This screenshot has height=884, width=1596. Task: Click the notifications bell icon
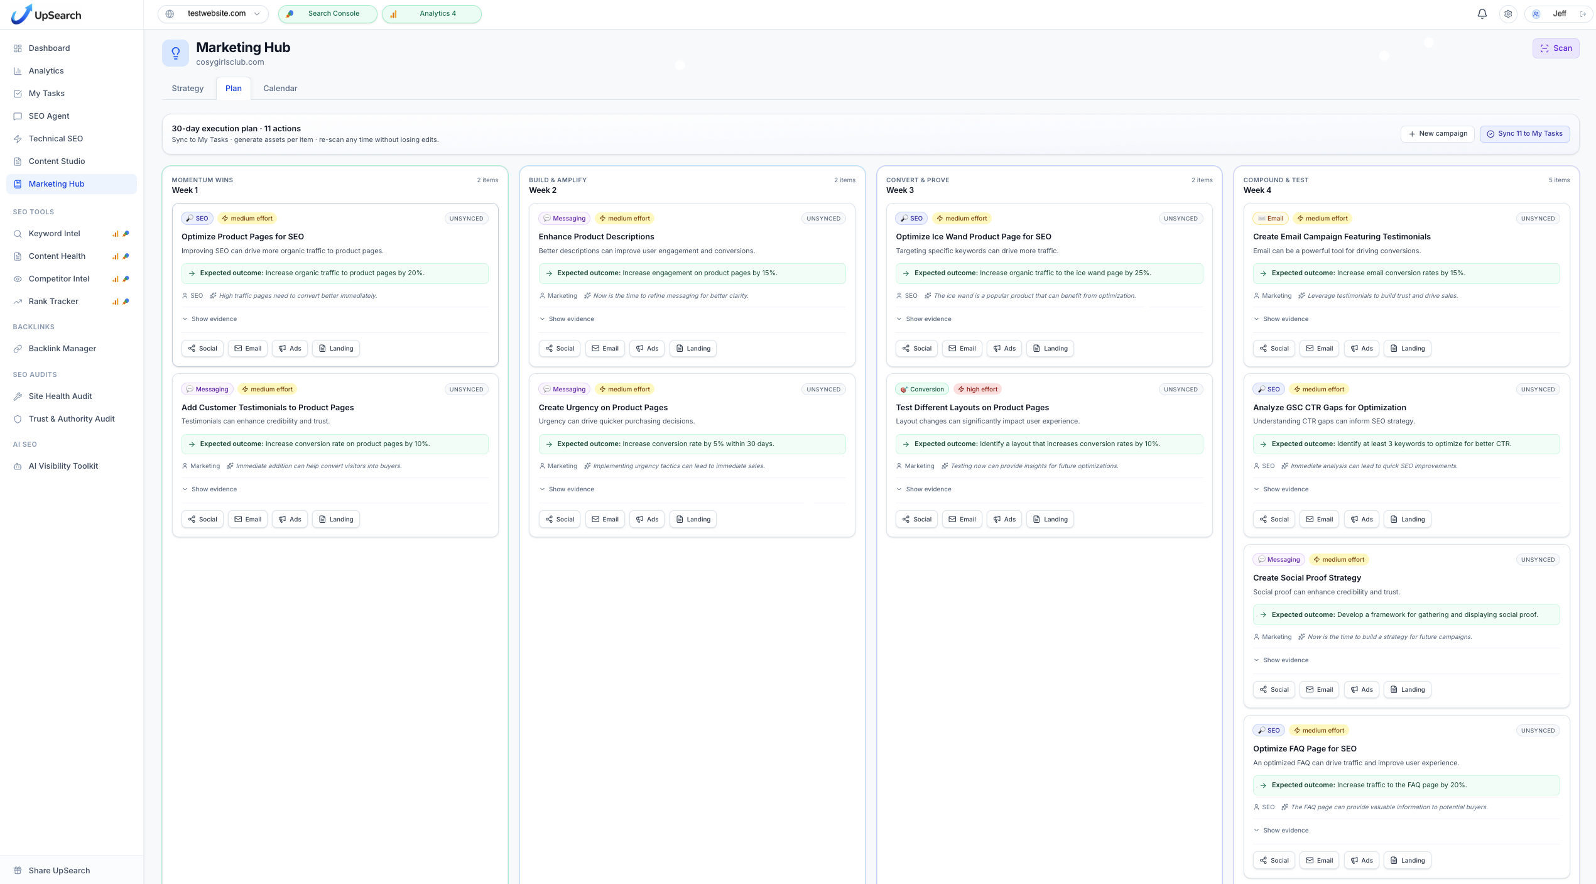click(x=1482, y=14)
